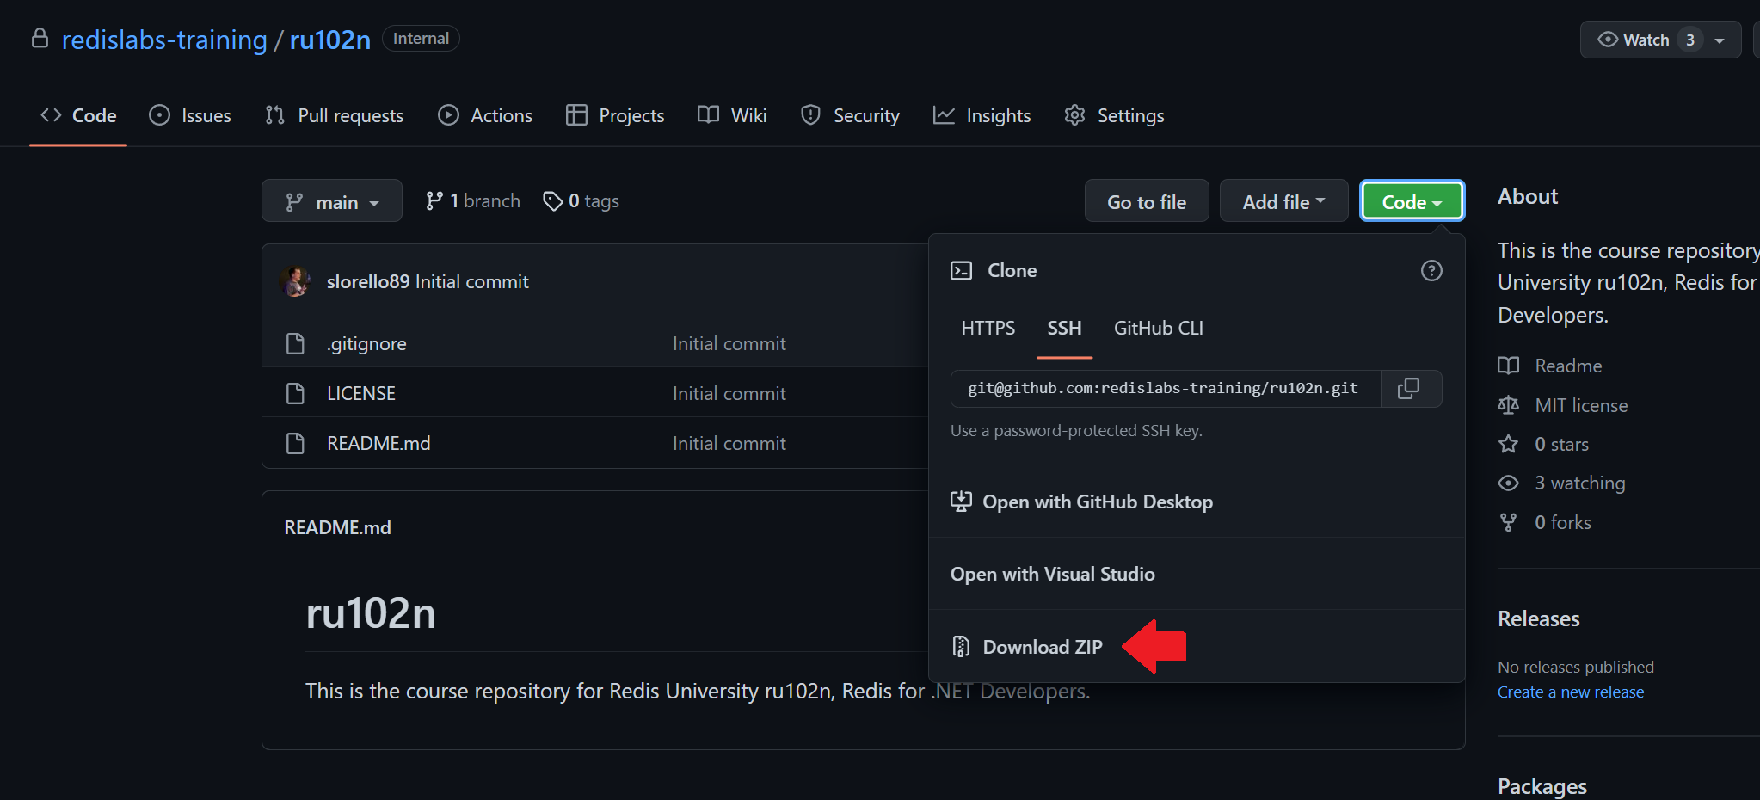Click the eye icon next to 3 watching
Viewport: 1760px width, 800px height.
coord(1508,483)
